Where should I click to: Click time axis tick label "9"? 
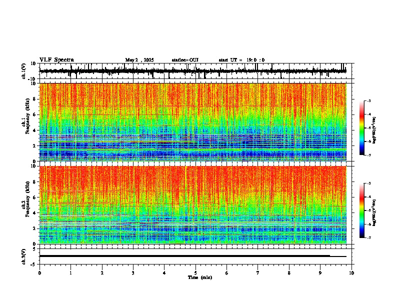(x=320, y=273)
